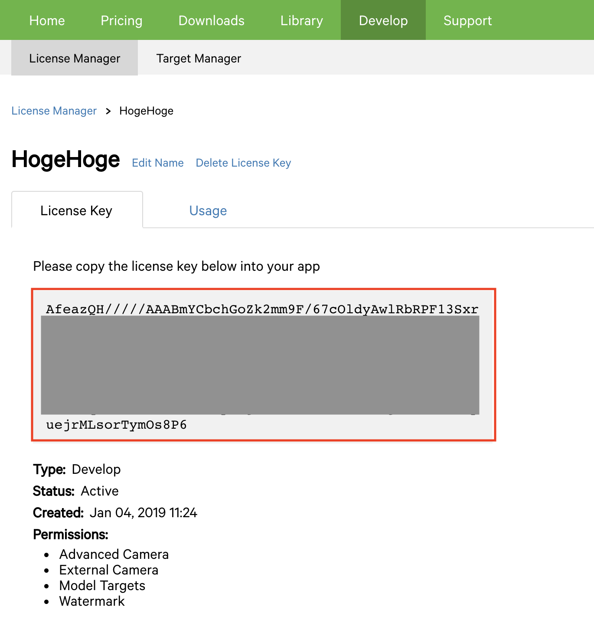The image size is (594, 617).
Task: Click the Delete License Key link
Action: 243,163
